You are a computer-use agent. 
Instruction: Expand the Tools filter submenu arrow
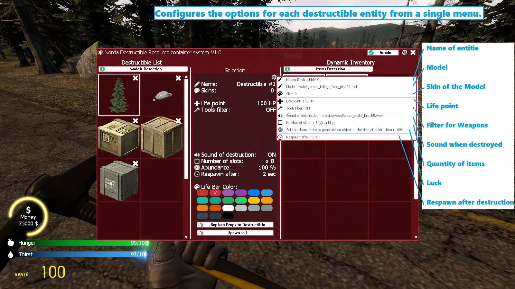(x=414, y=108)
